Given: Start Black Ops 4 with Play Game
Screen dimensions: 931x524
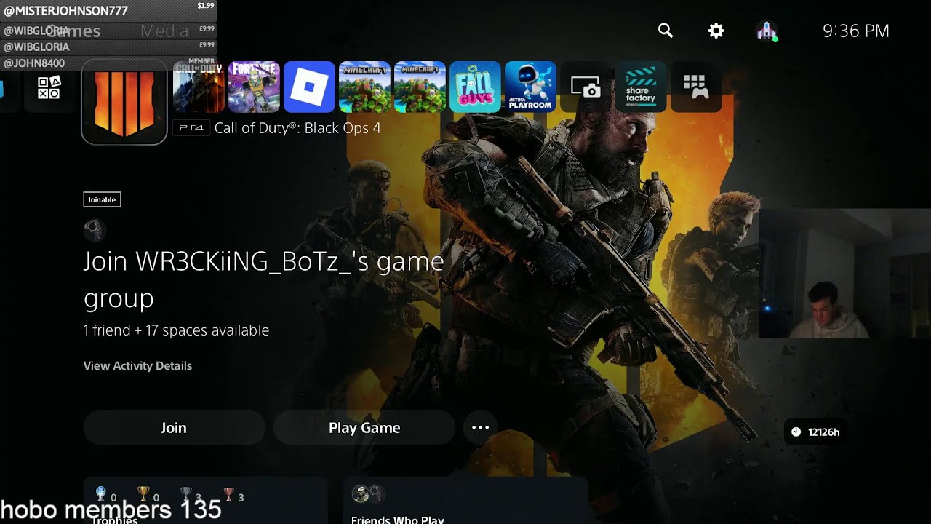Looking at the screenshot, I should coord(364,428).
